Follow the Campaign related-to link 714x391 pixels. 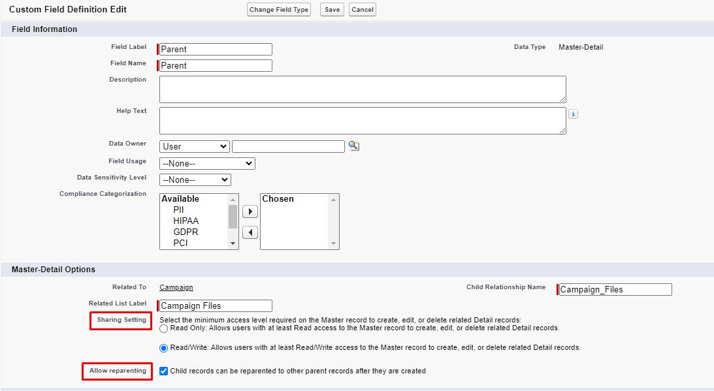pos(176,287)
